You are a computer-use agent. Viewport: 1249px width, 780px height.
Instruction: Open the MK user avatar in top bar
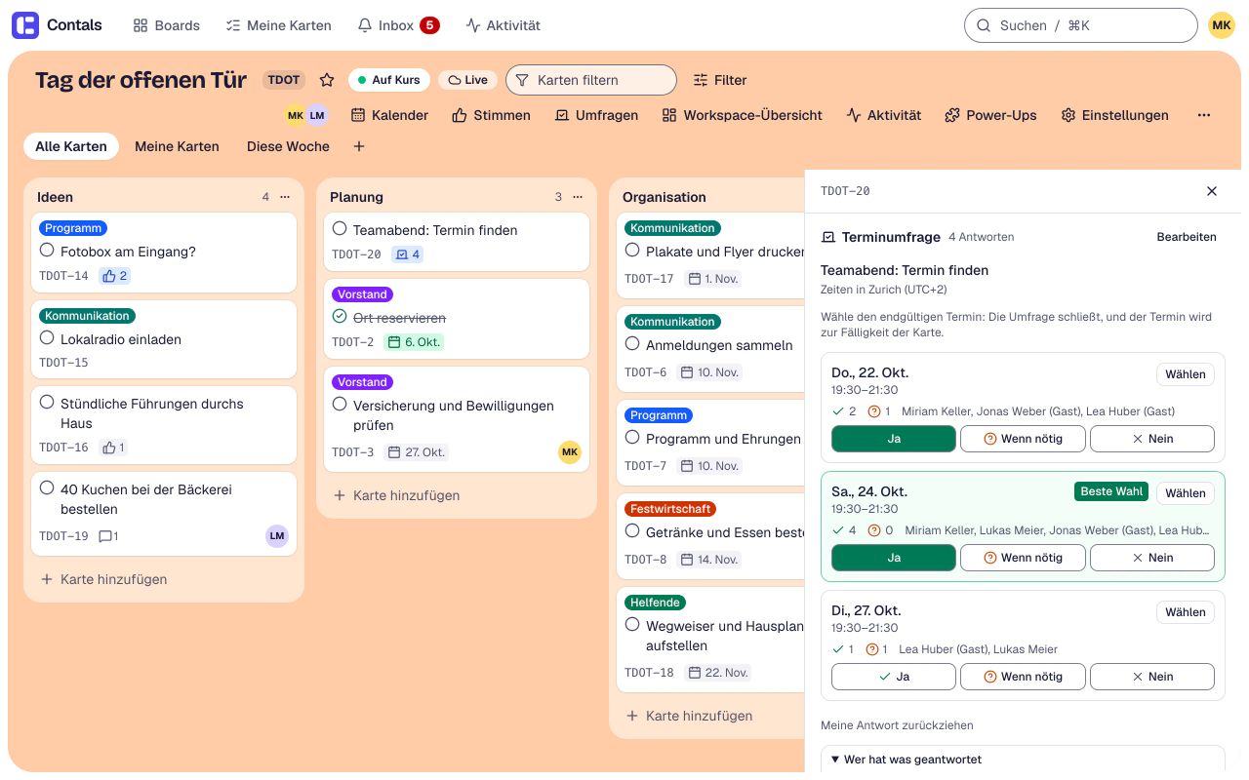[x=1222, y=25]
